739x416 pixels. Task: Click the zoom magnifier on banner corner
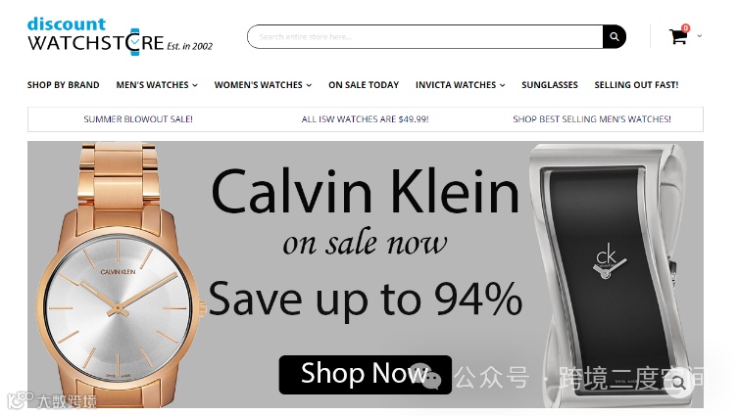(x=678, y=383)
